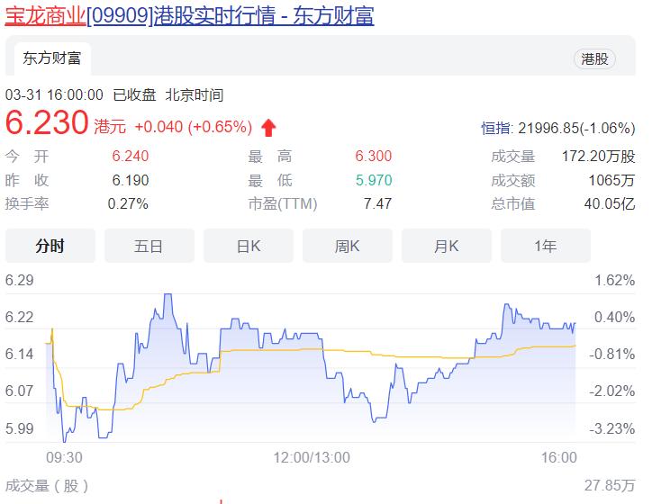Click the change value +0.040 (+0.65%)
The width and height of the screenshot is (652, 504).
(194, 127)
